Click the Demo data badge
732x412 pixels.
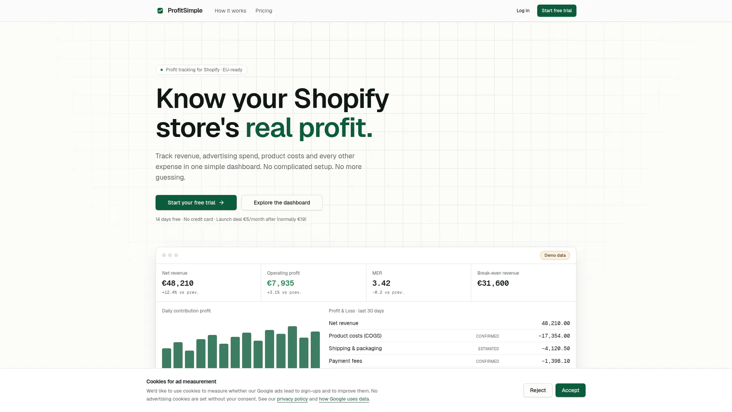point(555,255)
